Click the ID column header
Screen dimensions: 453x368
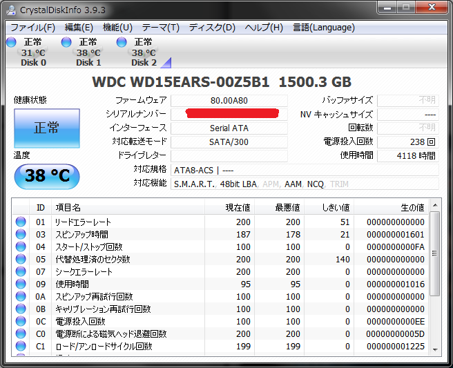click(x=41, y=207)
